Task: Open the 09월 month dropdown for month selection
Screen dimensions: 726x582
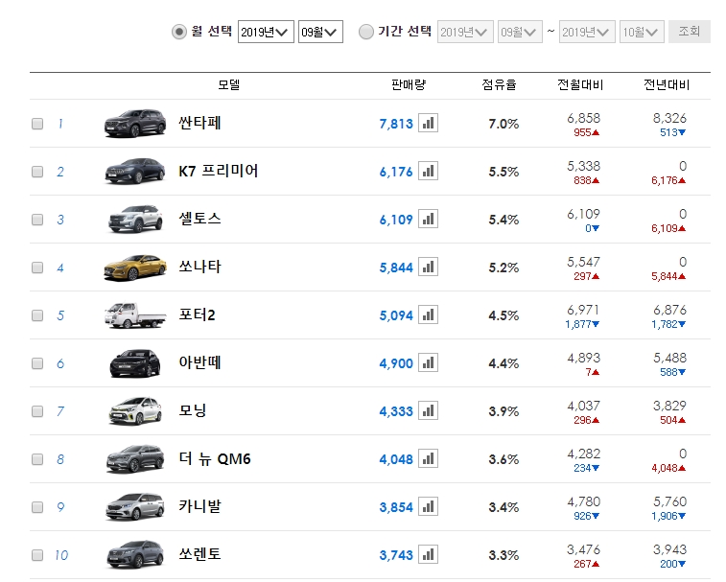Action: [320, 32]
